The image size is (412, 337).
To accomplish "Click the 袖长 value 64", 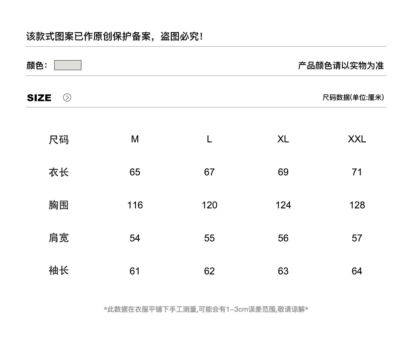I will click(357, 271).
